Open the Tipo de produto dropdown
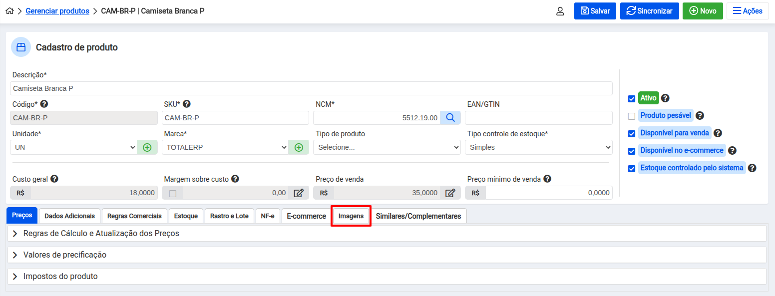The image size is (775, 296). pyautogui.click(x=387, y=147)
